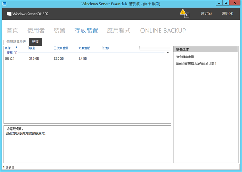Switch to 伺服器資料夾 server folders subtab
Viewport: 242px width, 172px height.
tap(16, 42)
